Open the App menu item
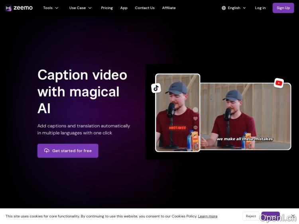Screen dimensions: 299x224 [124, 8]
